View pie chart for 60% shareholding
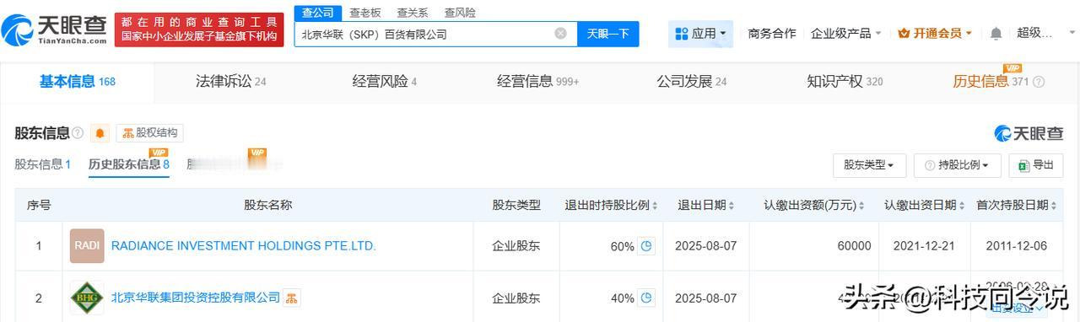Viewport: 1080px width, 322px height. point(646,246)
